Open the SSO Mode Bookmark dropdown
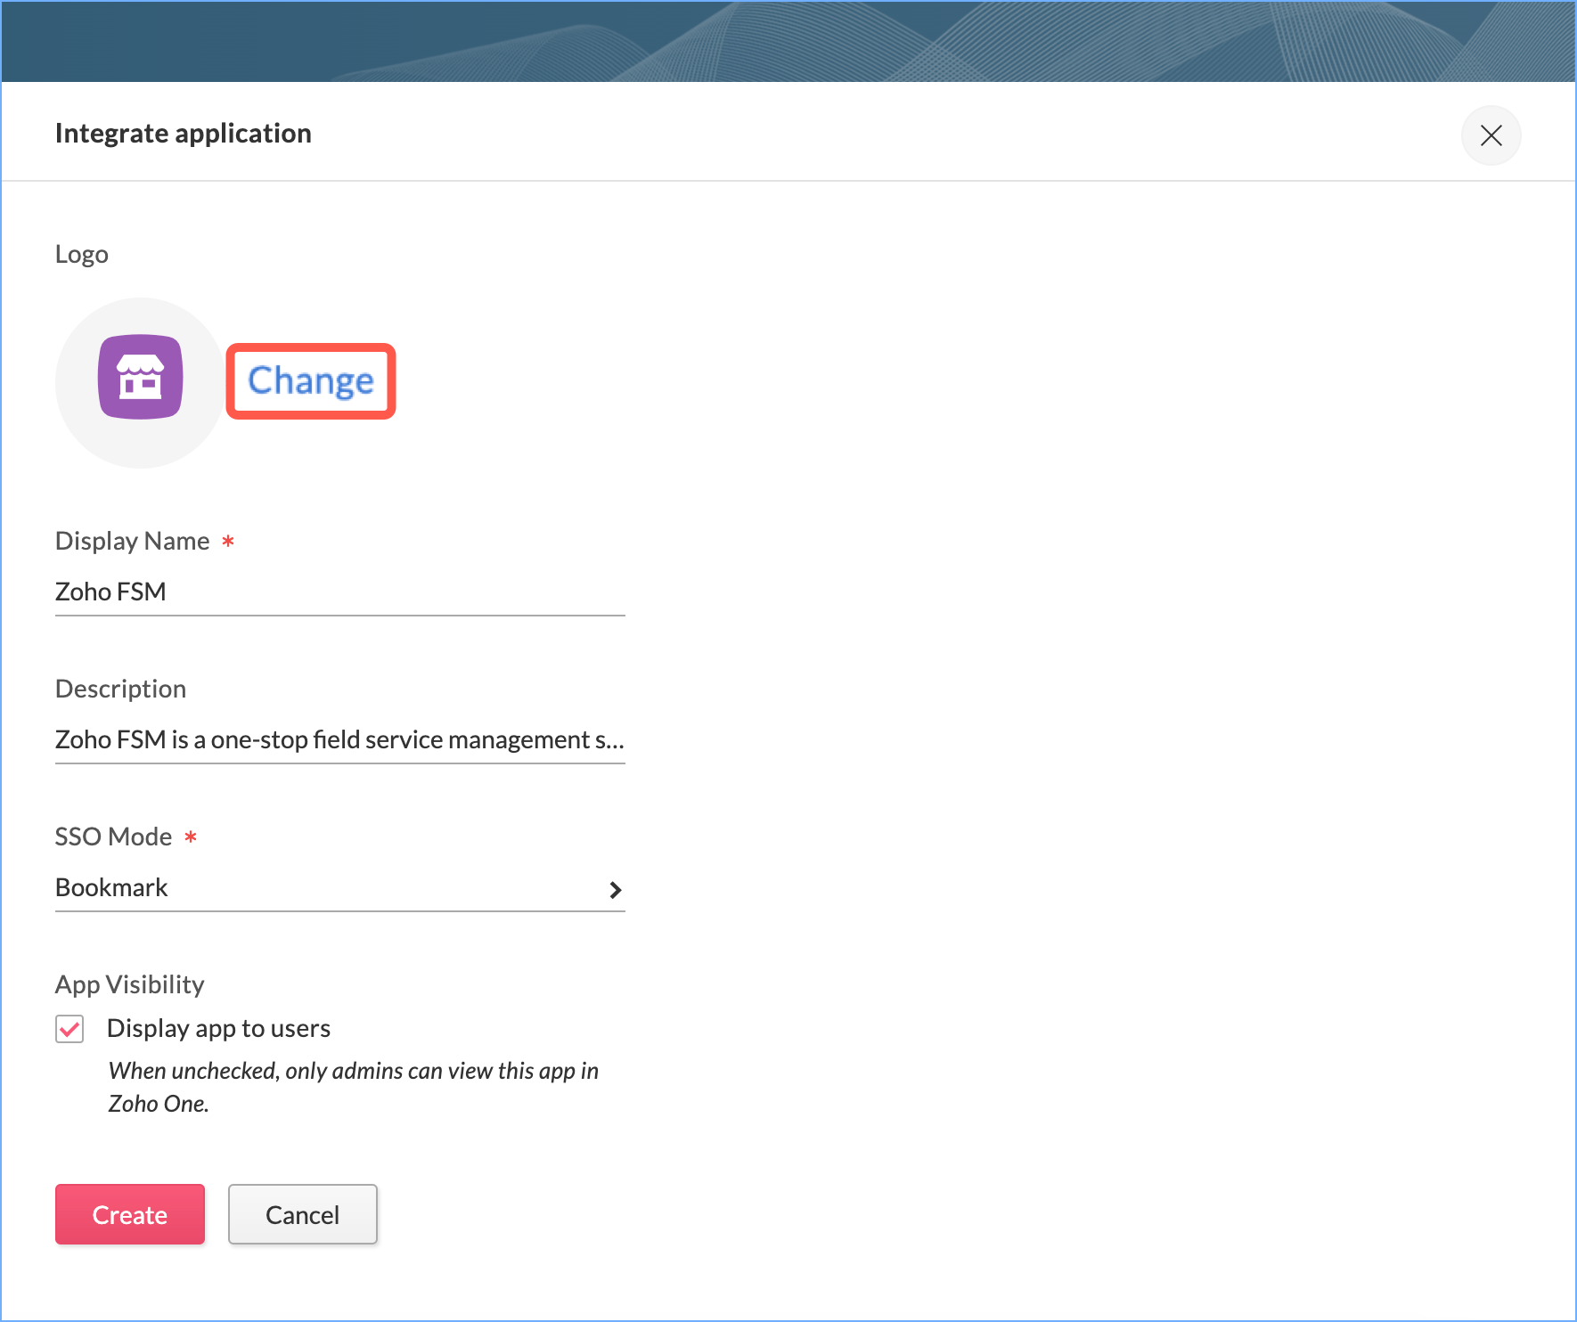 coord(339,888)
